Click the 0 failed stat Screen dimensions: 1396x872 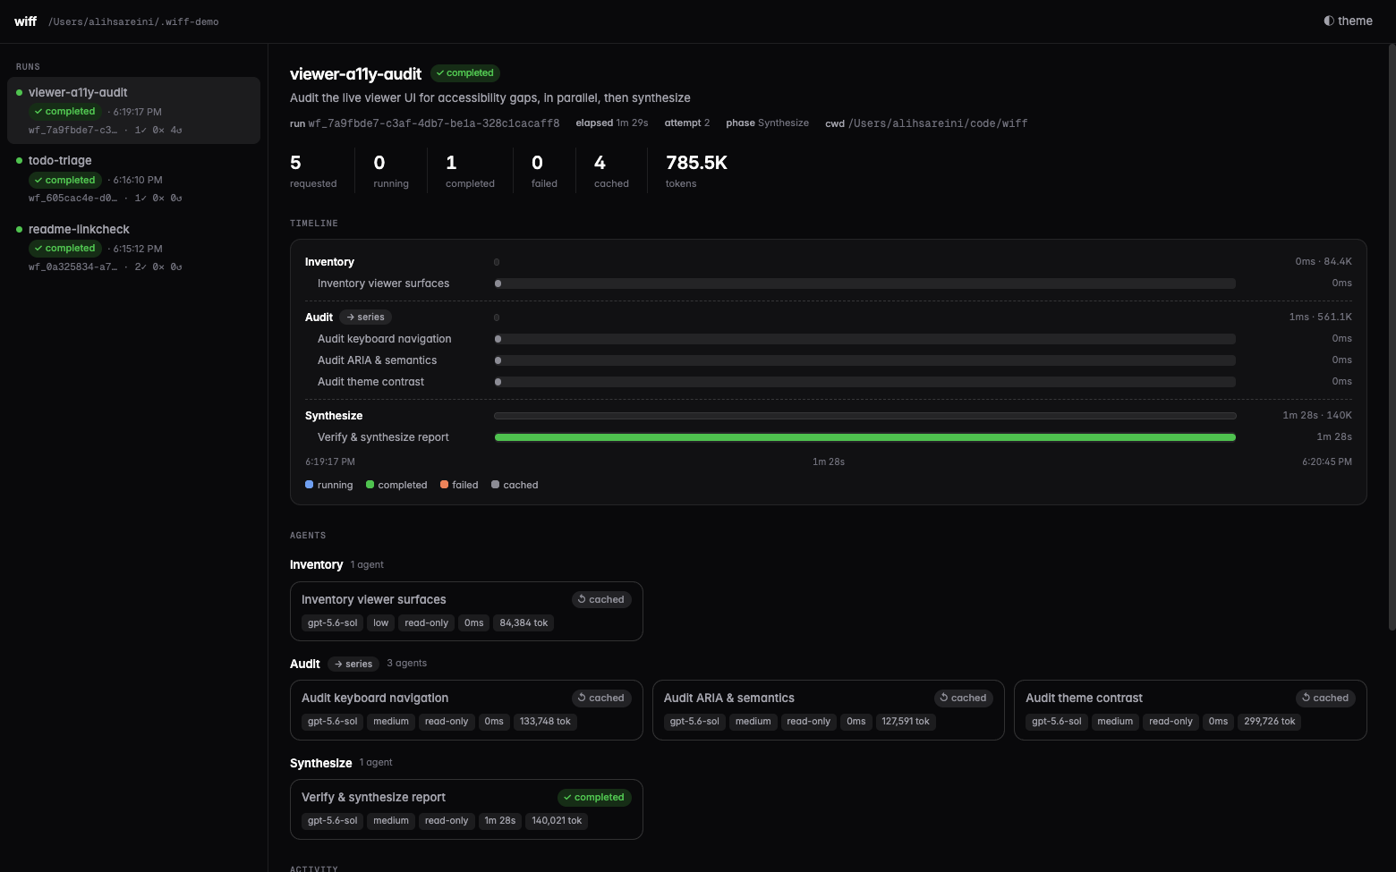coord(544,171)
